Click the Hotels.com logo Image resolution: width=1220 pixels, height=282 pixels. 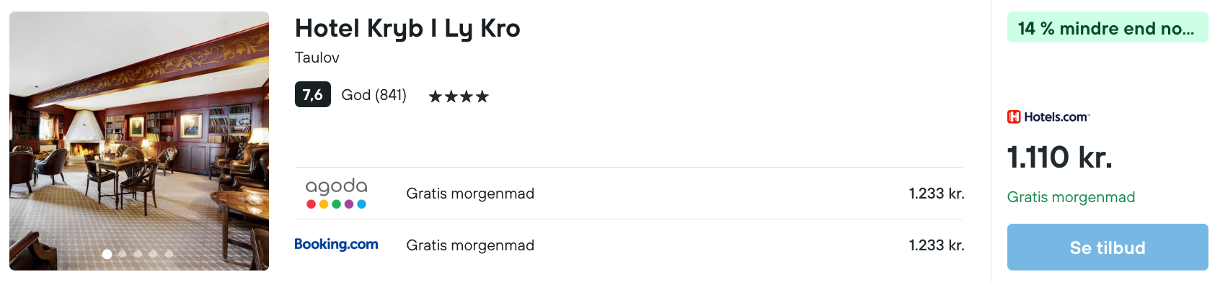(x=1048, y=117)
